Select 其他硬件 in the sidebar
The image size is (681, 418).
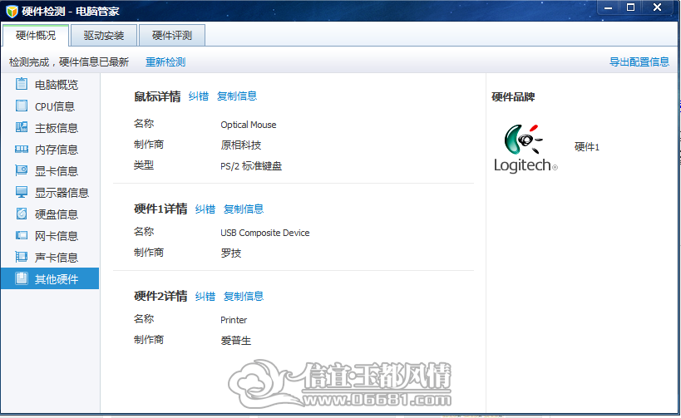50,278
